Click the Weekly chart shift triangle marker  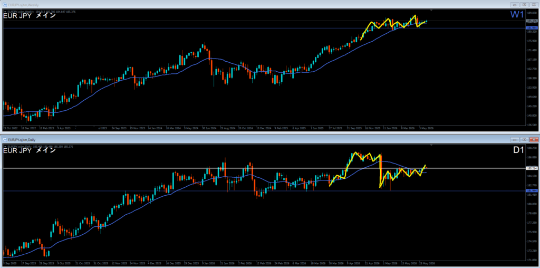click(x=431, y=11)
